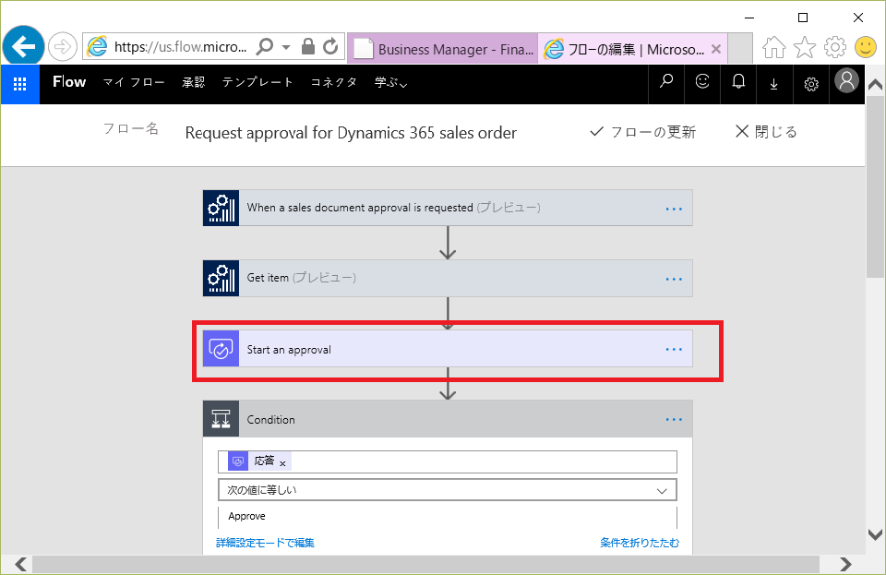Open Favorites with the star icon
Viewport: 886px width, 575px height.
pyautogui.click(x=805, y=47)
